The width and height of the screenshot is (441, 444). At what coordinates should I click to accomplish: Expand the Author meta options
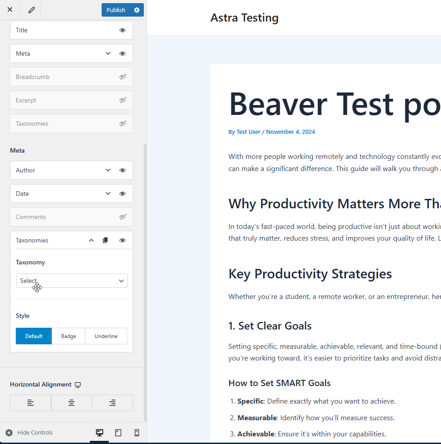pos(108,170)
